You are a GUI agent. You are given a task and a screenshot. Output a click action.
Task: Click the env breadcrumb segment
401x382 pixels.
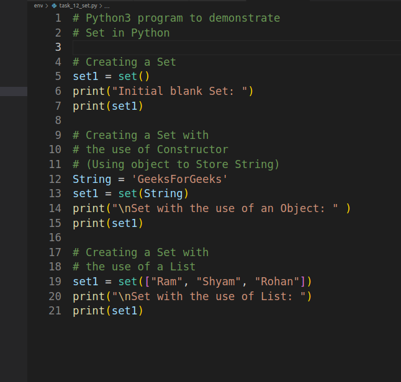pyautogui.click(x=38, y=6)
